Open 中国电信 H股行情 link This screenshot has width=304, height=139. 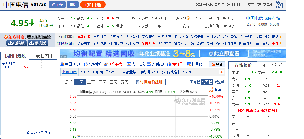(x=263, y=18)
